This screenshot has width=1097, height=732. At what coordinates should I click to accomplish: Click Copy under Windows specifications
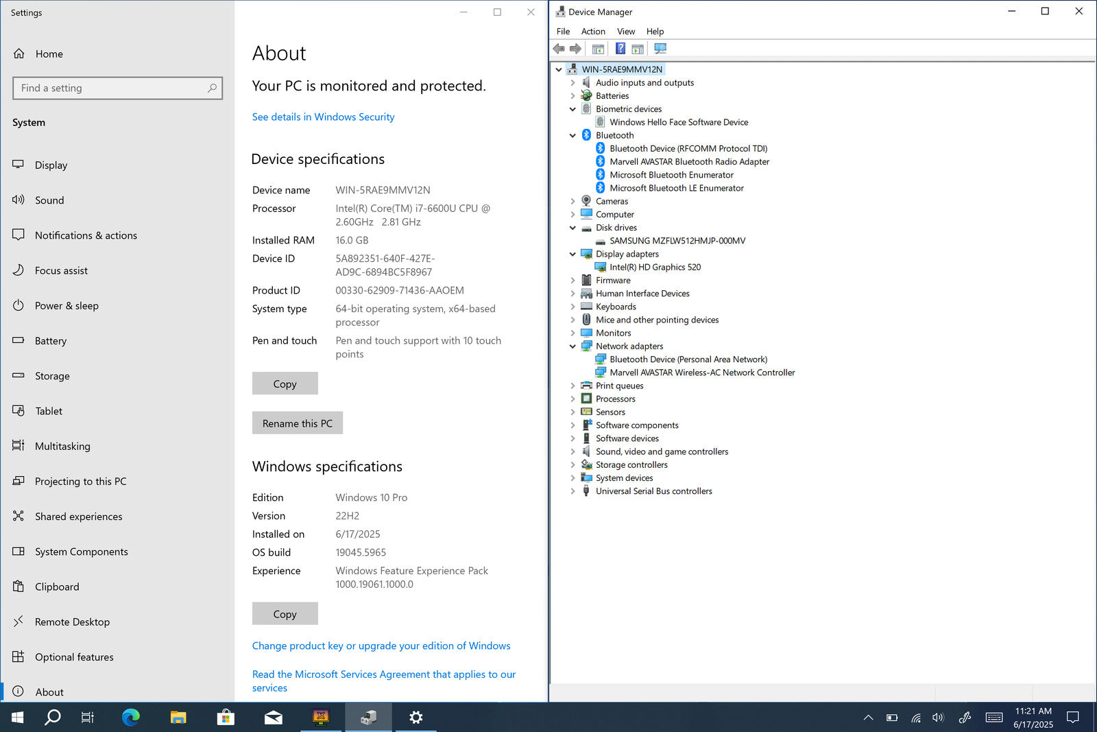(x=285, y=613)
